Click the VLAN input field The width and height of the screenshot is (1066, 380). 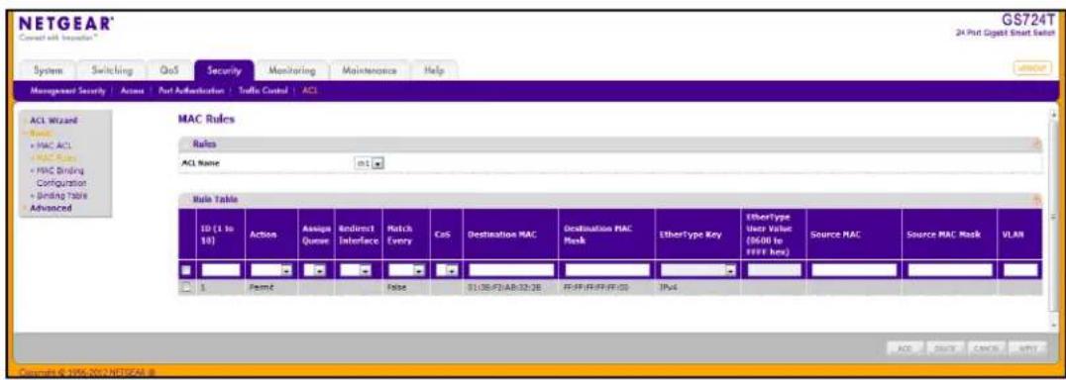point(1021,270)
